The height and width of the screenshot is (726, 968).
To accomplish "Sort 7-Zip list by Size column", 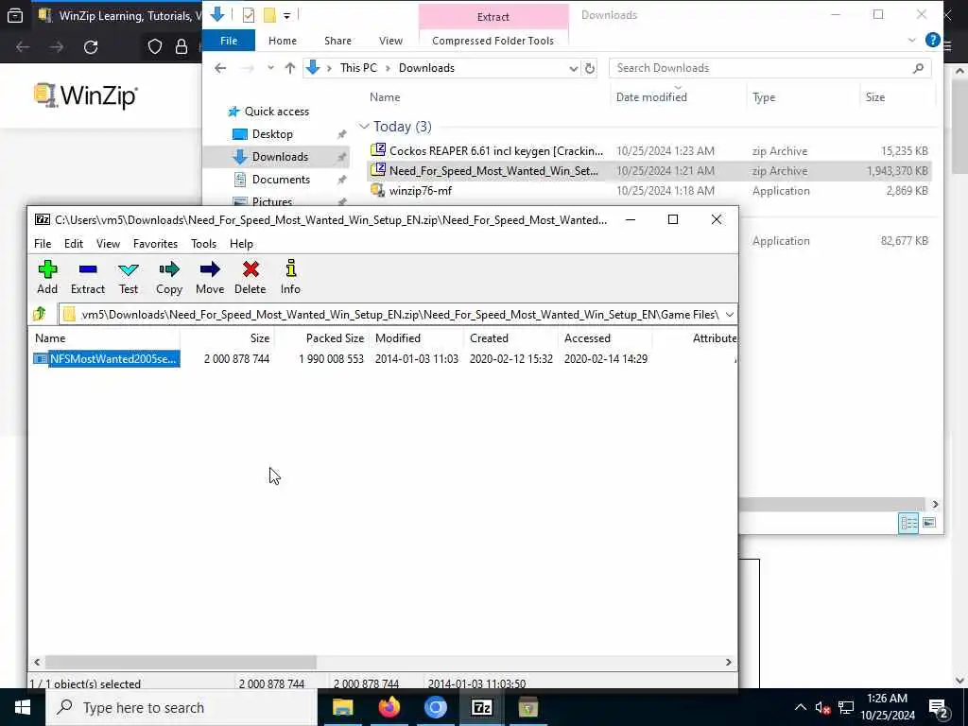I will tap(259, 338).
